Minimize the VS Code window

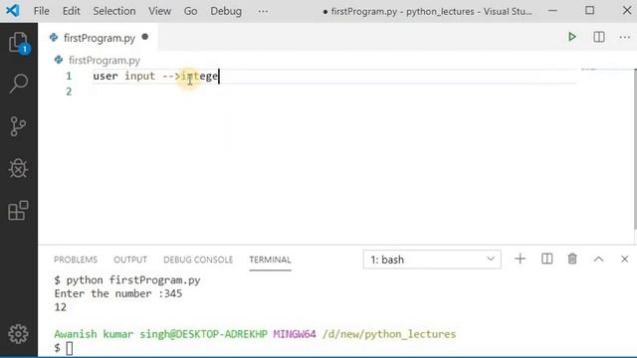tap(552, 11)
